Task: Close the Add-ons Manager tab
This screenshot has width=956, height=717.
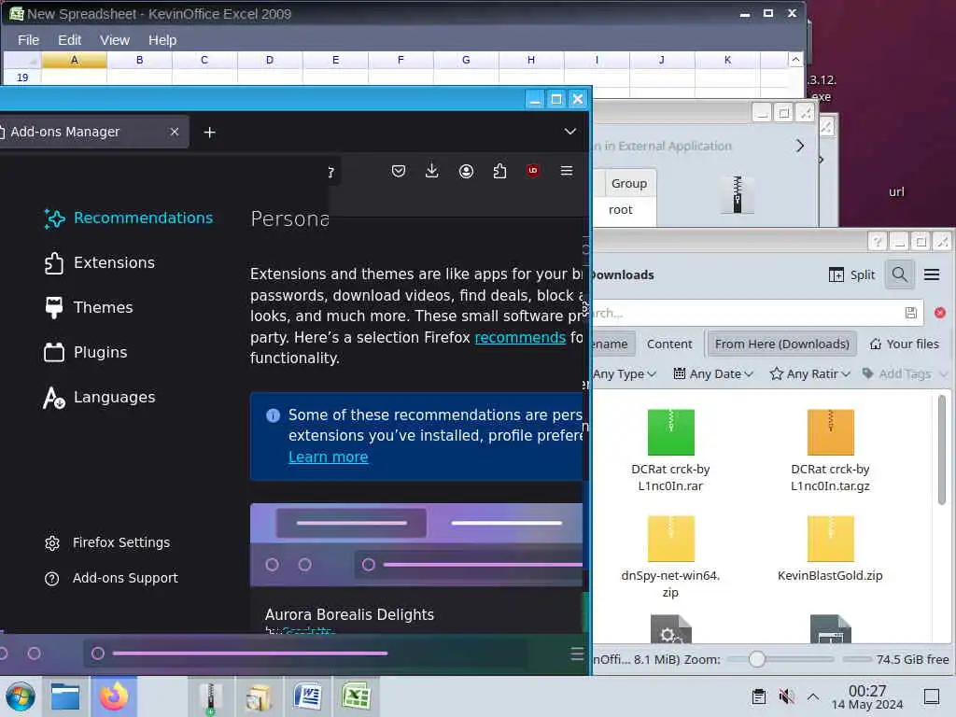Action: (175, 132)
